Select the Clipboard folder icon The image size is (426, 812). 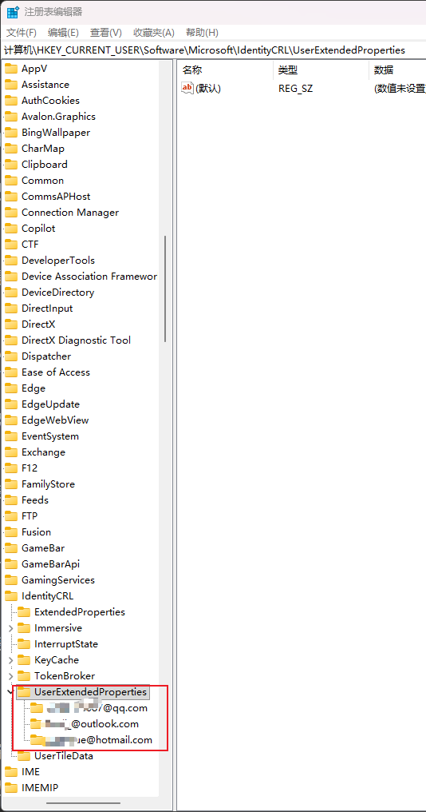11,164
